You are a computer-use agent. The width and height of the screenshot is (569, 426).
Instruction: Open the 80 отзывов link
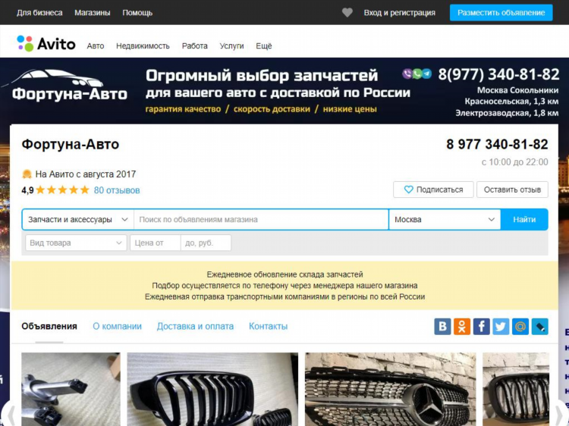(x=117, y=190)
